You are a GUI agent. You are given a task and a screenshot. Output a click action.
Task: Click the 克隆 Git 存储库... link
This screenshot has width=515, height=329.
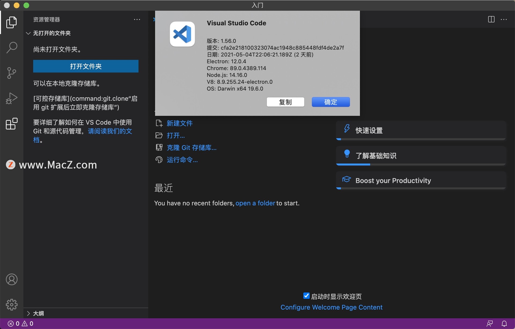pyautogui.click(x=192, y=148)
